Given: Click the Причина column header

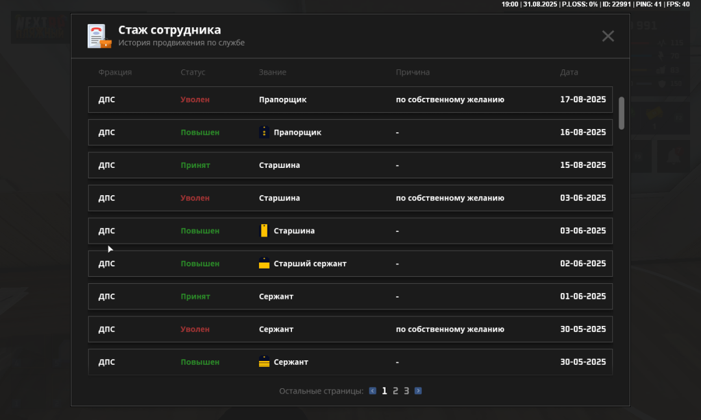Looking at the screenshot, I should pyautogui.click(x=412, y=73).
